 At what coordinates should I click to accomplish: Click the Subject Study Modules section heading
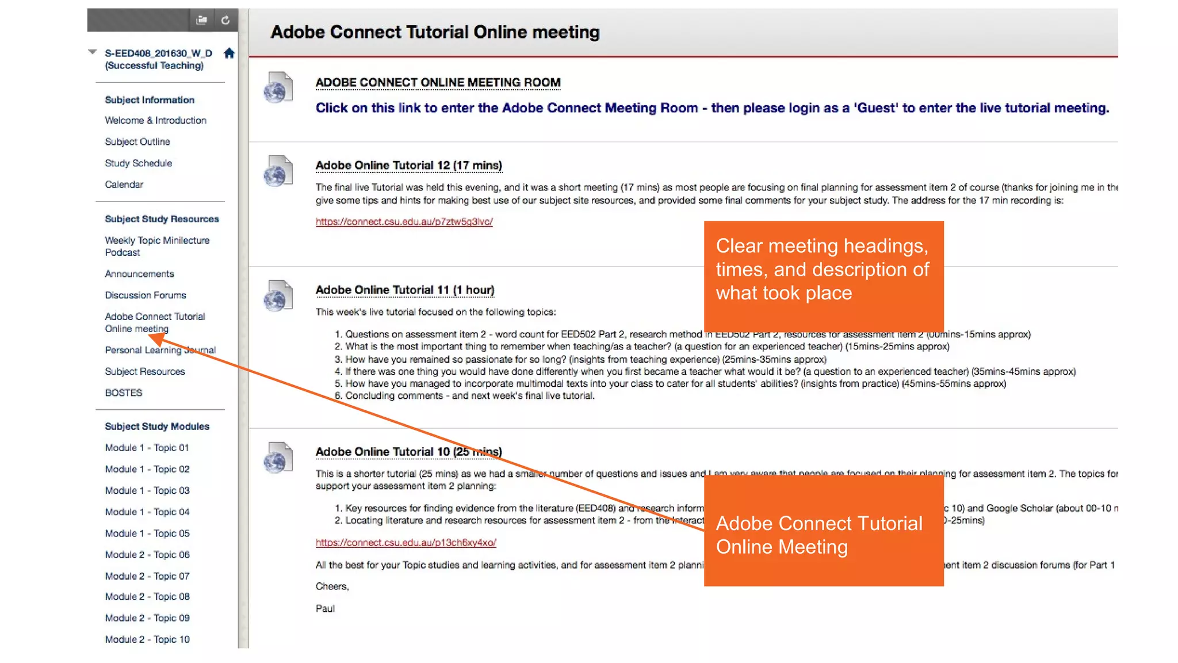157,426
